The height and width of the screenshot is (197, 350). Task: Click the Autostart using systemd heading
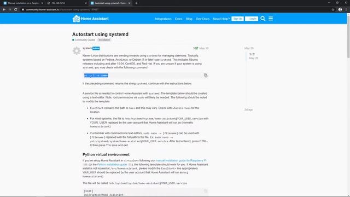[100, 34]
